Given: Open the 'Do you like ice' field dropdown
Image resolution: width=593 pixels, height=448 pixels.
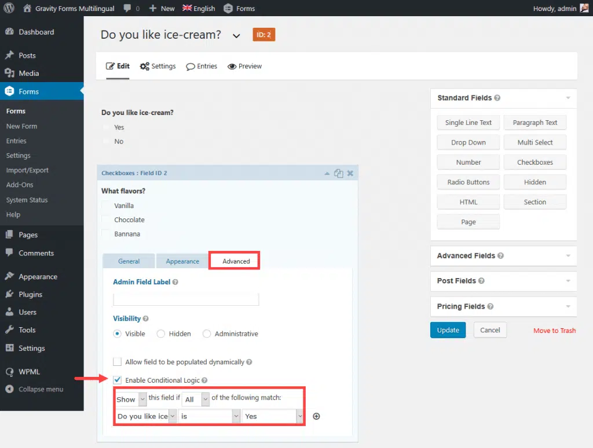Looking at the screenshot, I should coord(146,416).
